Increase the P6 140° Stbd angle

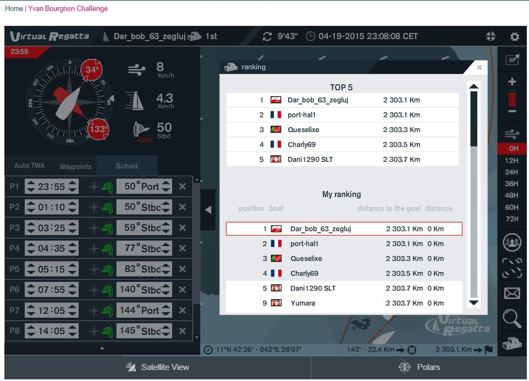[x=166, y=286]
